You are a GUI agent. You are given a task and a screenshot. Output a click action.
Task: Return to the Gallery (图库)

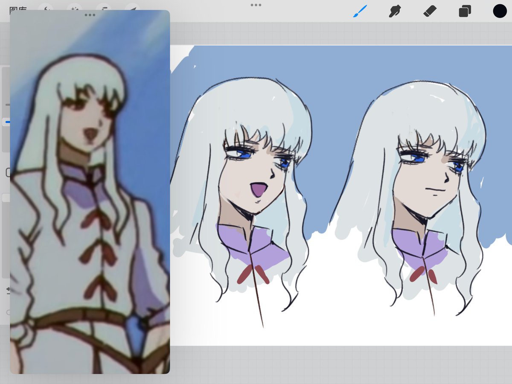tap(18, 8)
